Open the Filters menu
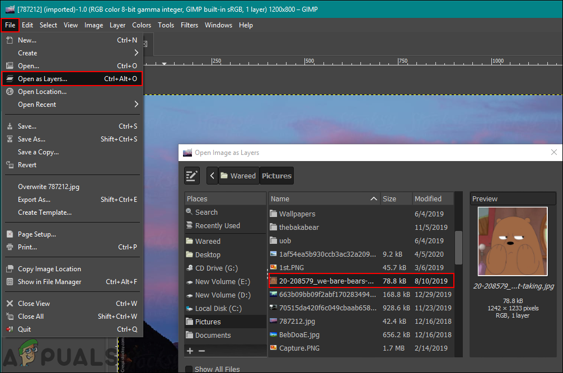The width and height of the screenshot is (563, 373). coord(189,25)
